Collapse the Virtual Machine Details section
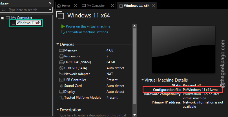The height and width of the screenshot is (117, 228). pyautogui.click(x=143, y=80)
